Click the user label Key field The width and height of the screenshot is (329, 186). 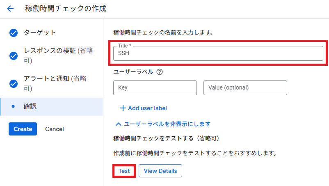tap(155, 87)
